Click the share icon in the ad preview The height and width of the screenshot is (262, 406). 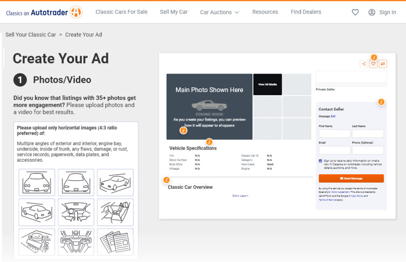(364, 64)
